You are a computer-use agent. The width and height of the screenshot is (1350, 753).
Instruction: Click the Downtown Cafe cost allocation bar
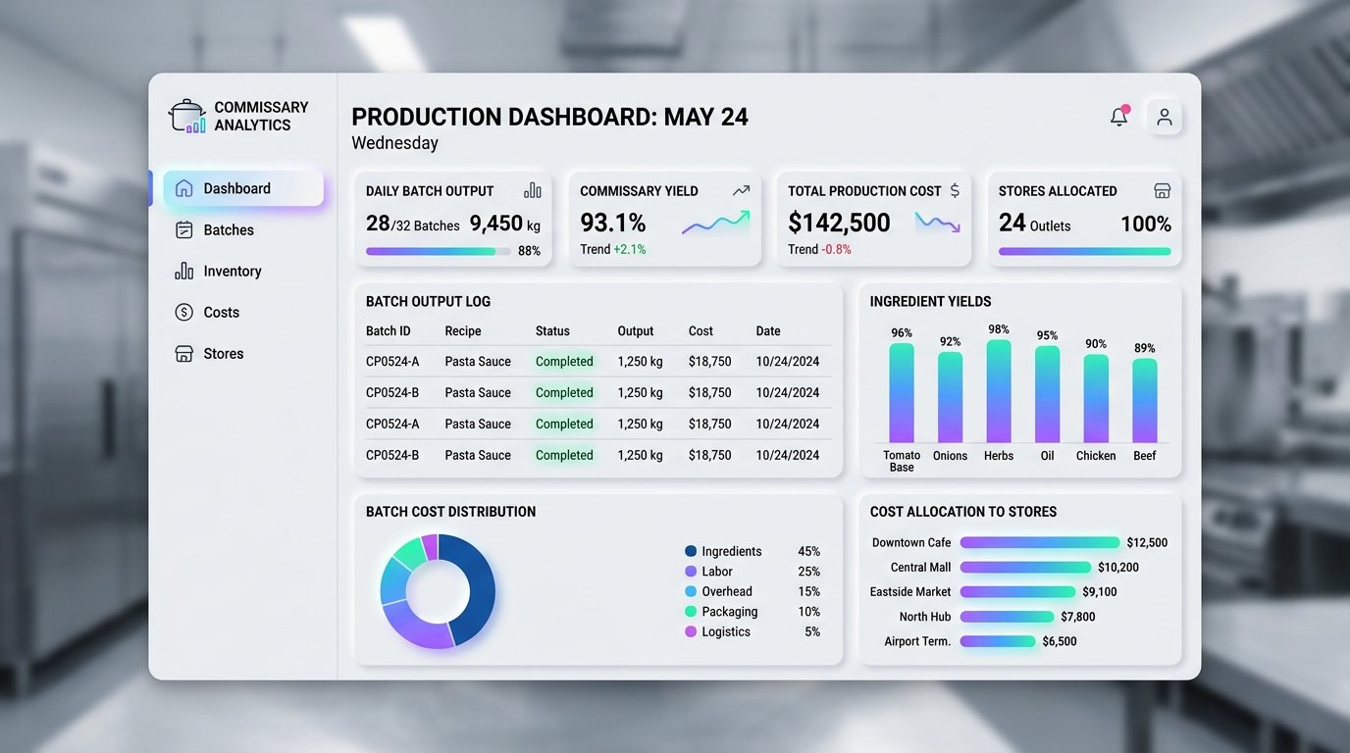(x=1040, y=542)
